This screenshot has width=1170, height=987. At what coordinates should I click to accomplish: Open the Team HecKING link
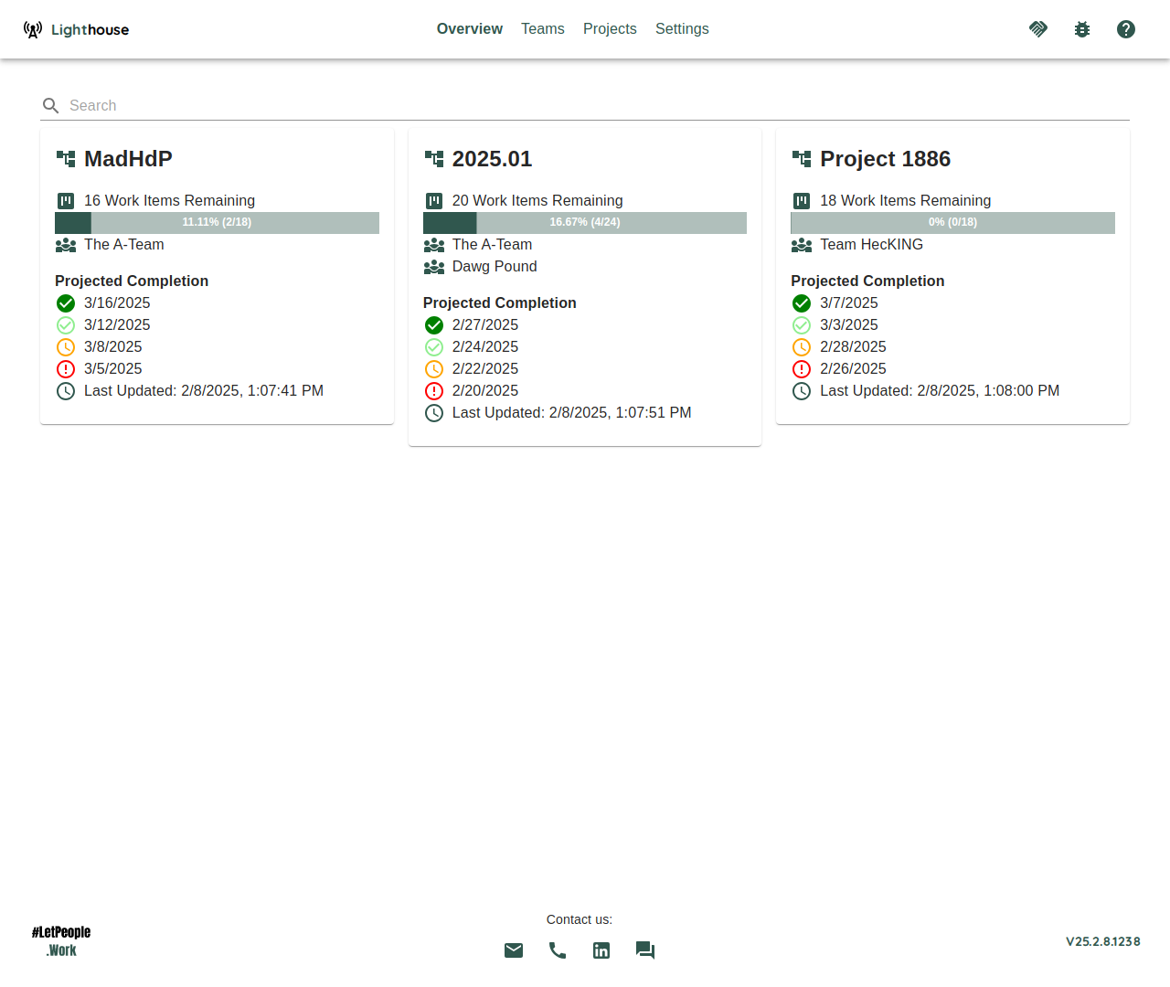[x=871, y=245]
